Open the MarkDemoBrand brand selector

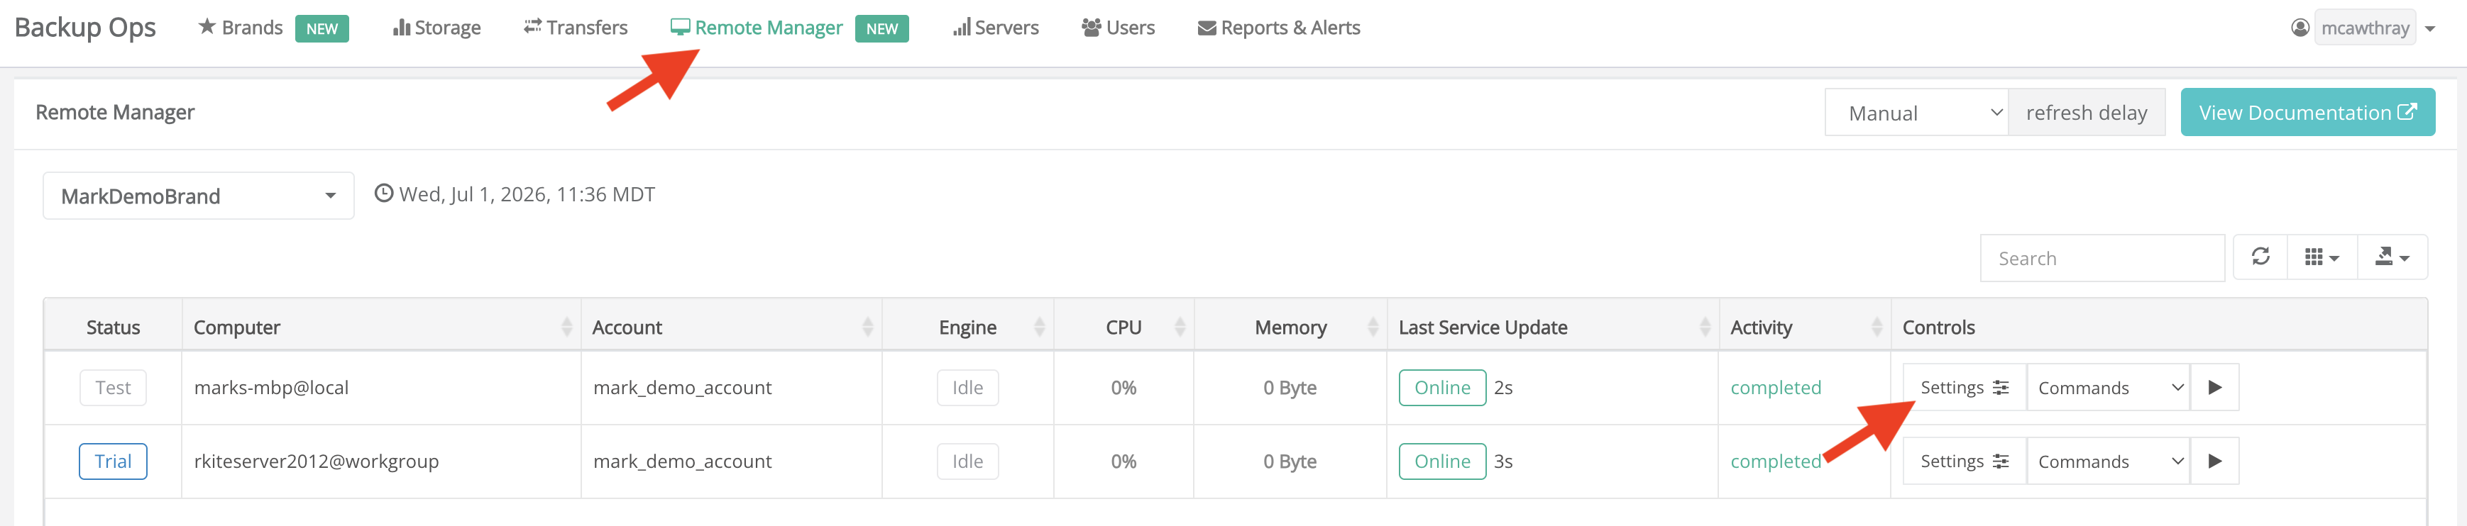[x=198, y=196]
